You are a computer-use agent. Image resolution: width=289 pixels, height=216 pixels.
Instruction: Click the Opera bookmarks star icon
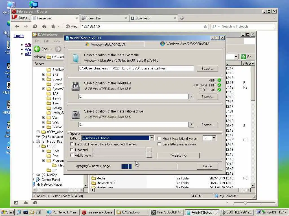click(53, 26)
